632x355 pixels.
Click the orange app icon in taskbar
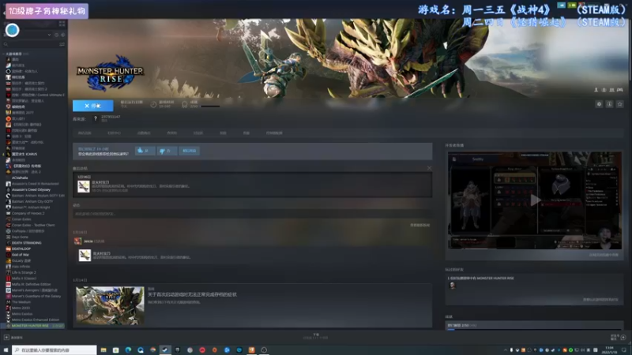251,350
